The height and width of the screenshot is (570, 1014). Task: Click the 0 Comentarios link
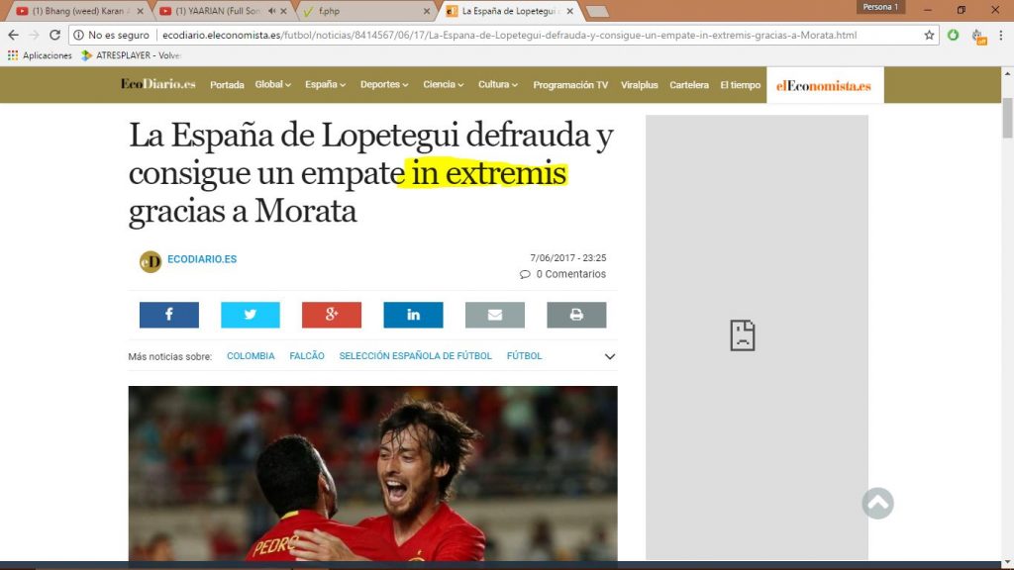coord(570,274)
